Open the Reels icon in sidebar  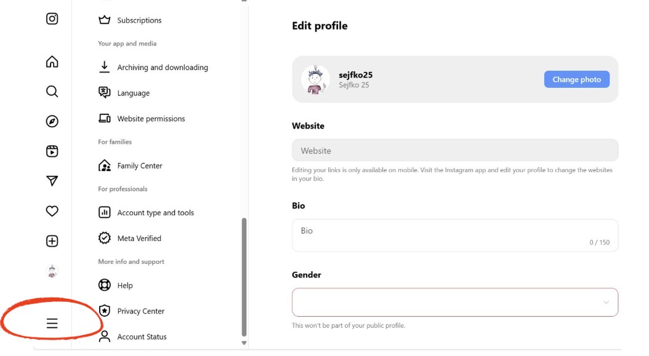(52, 151)
